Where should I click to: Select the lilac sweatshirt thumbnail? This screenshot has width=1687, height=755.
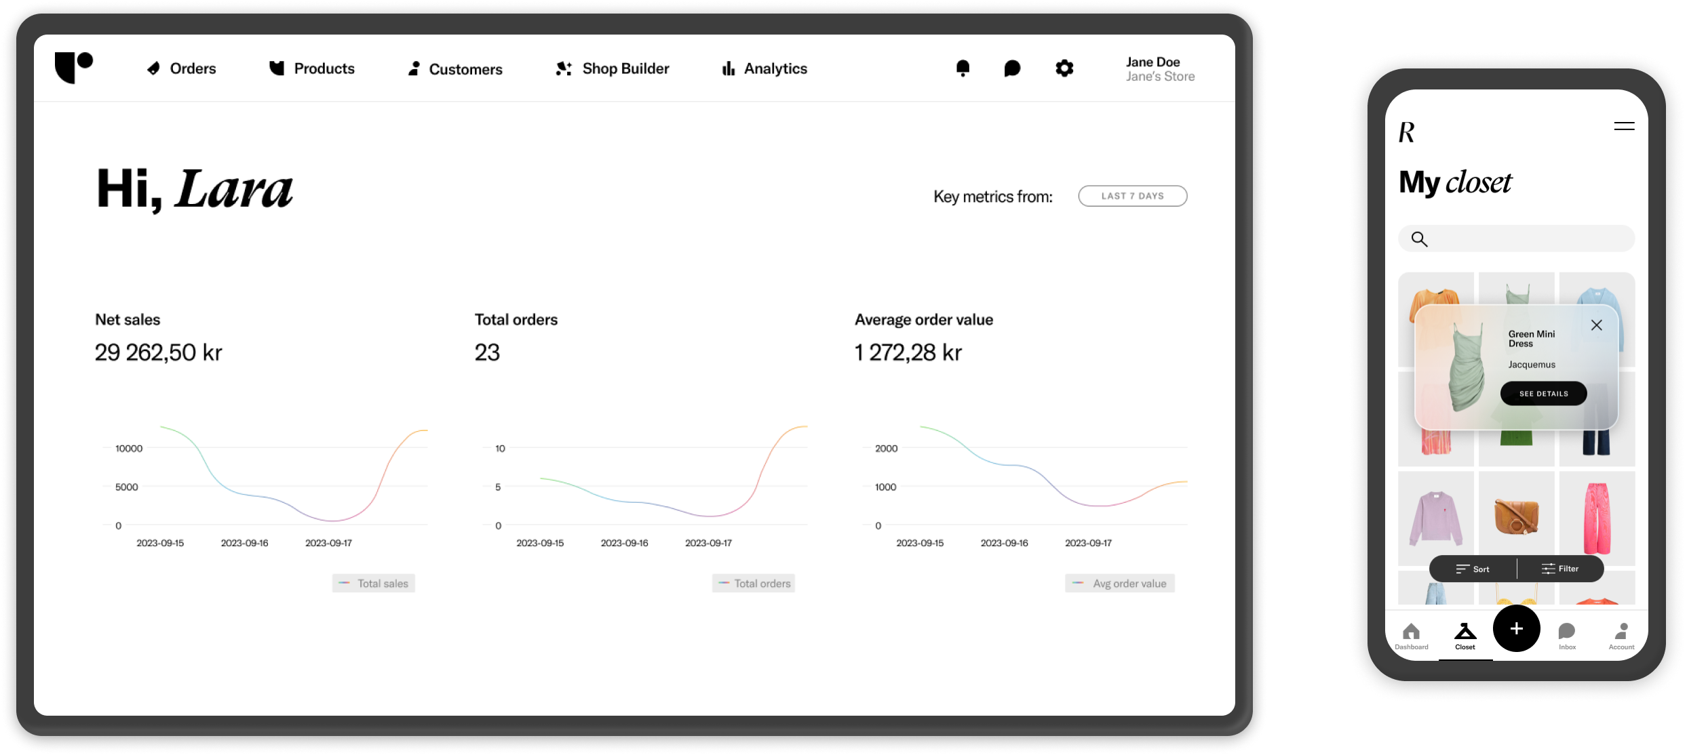point(1436,518)
